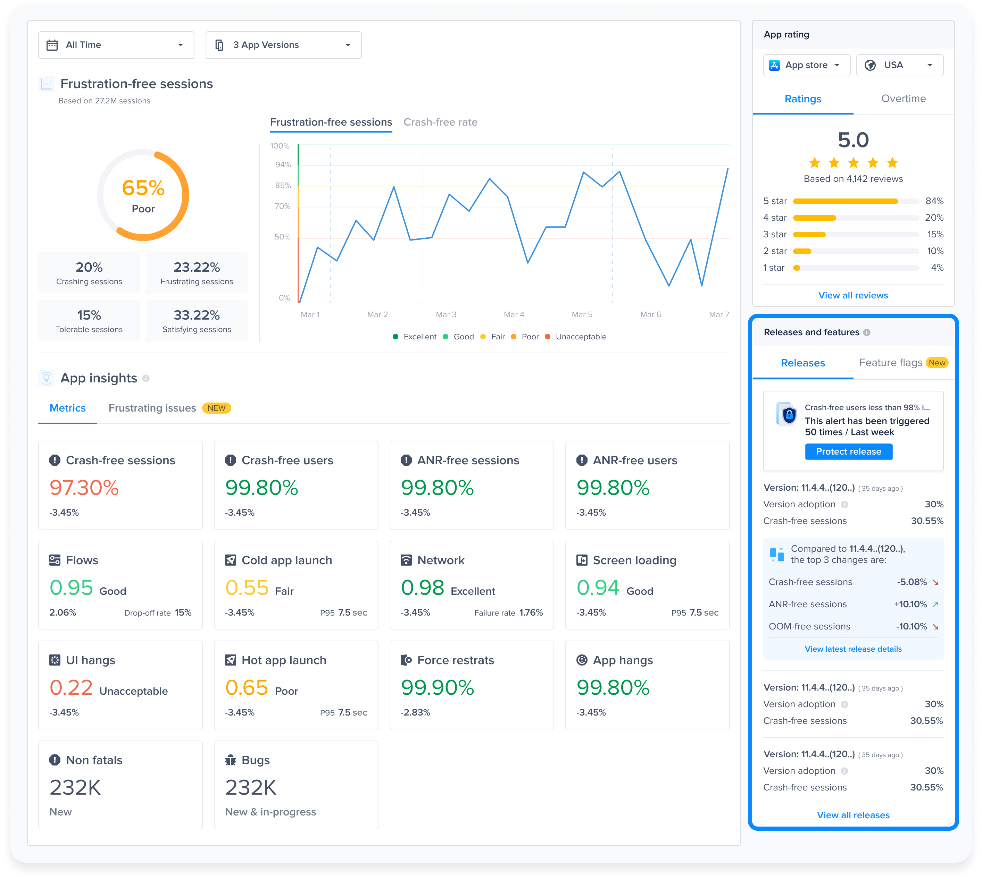Viewport: 982px width, 880px height.
Task: Click the Screen loading icon
Action: [x=582, y=560]
